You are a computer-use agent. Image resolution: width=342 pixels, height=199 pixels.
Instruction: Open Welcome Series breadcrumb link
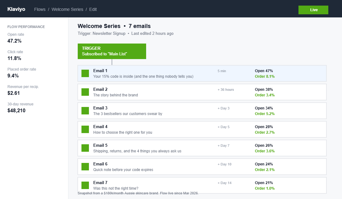[67, 9]
